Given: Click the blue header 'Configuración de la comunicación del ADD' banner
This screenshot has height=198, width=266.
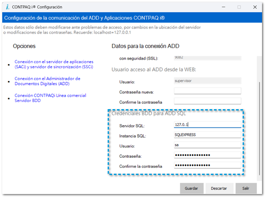Looking at the screenshot, I should (x=132, y=18).
